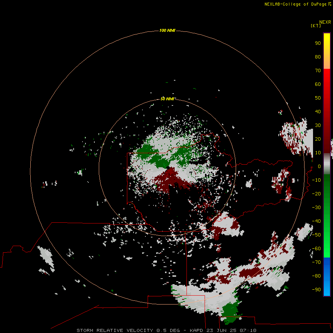
Task: Click the 50 NMI range ring label
Action: click(x=167, y=99)
